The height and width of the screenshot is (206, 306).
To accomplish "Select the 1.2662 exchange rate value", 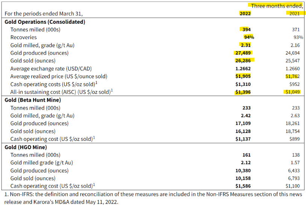I will [244, 69].
